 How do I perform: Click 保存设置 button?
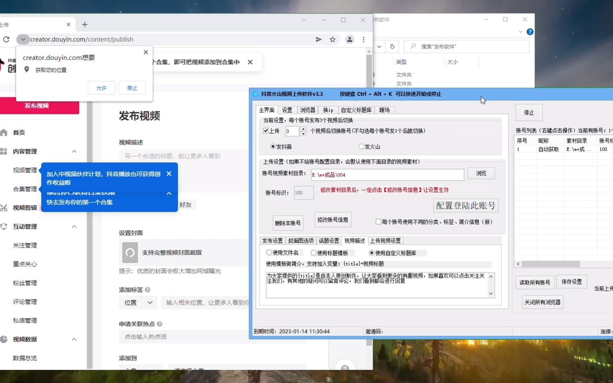click(x=571, y=282)
